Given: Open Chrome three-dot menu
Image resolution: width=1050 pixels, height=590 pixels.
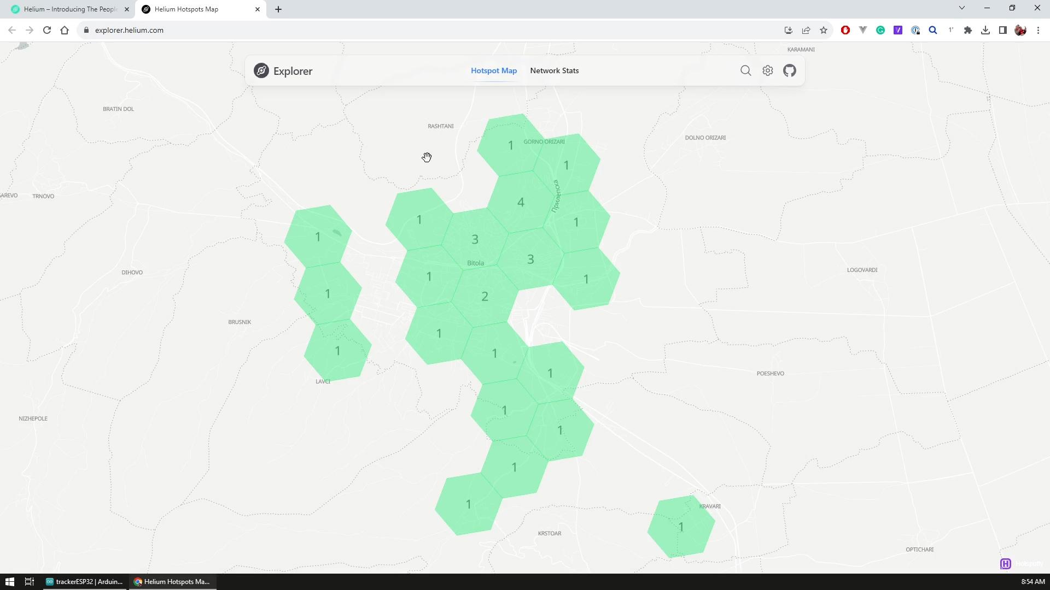Looking at the screenshot, I should click(x=1038, y=31).
